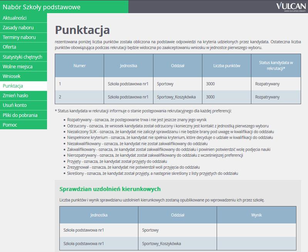
Task: Choose Usuń konto in sidebar
Action: pos(24,105)
